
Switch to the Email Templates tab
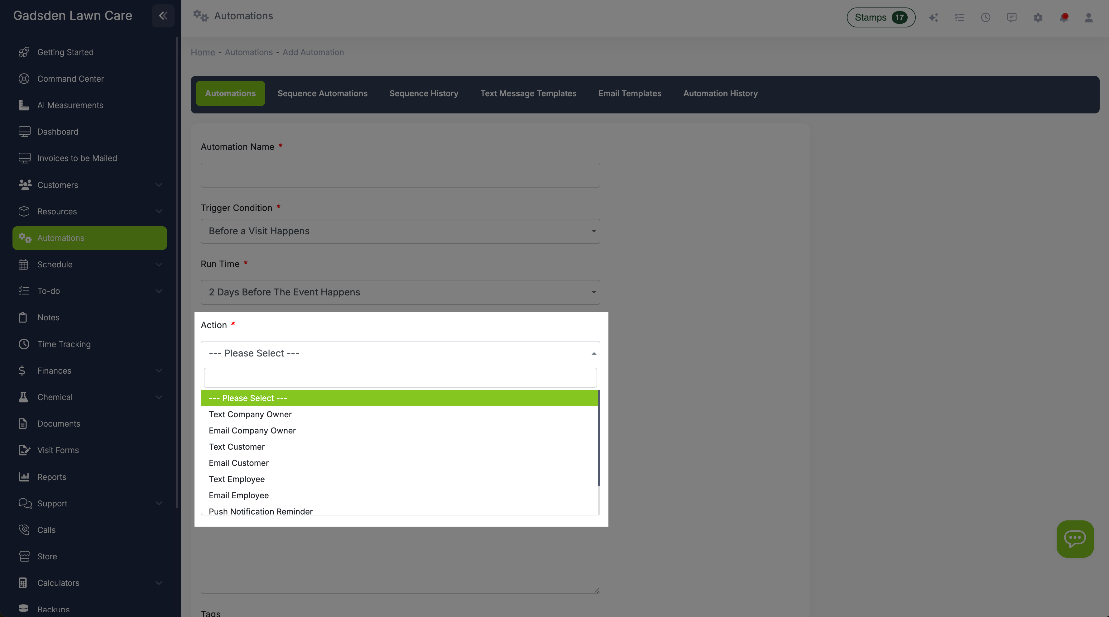(630, 93)
